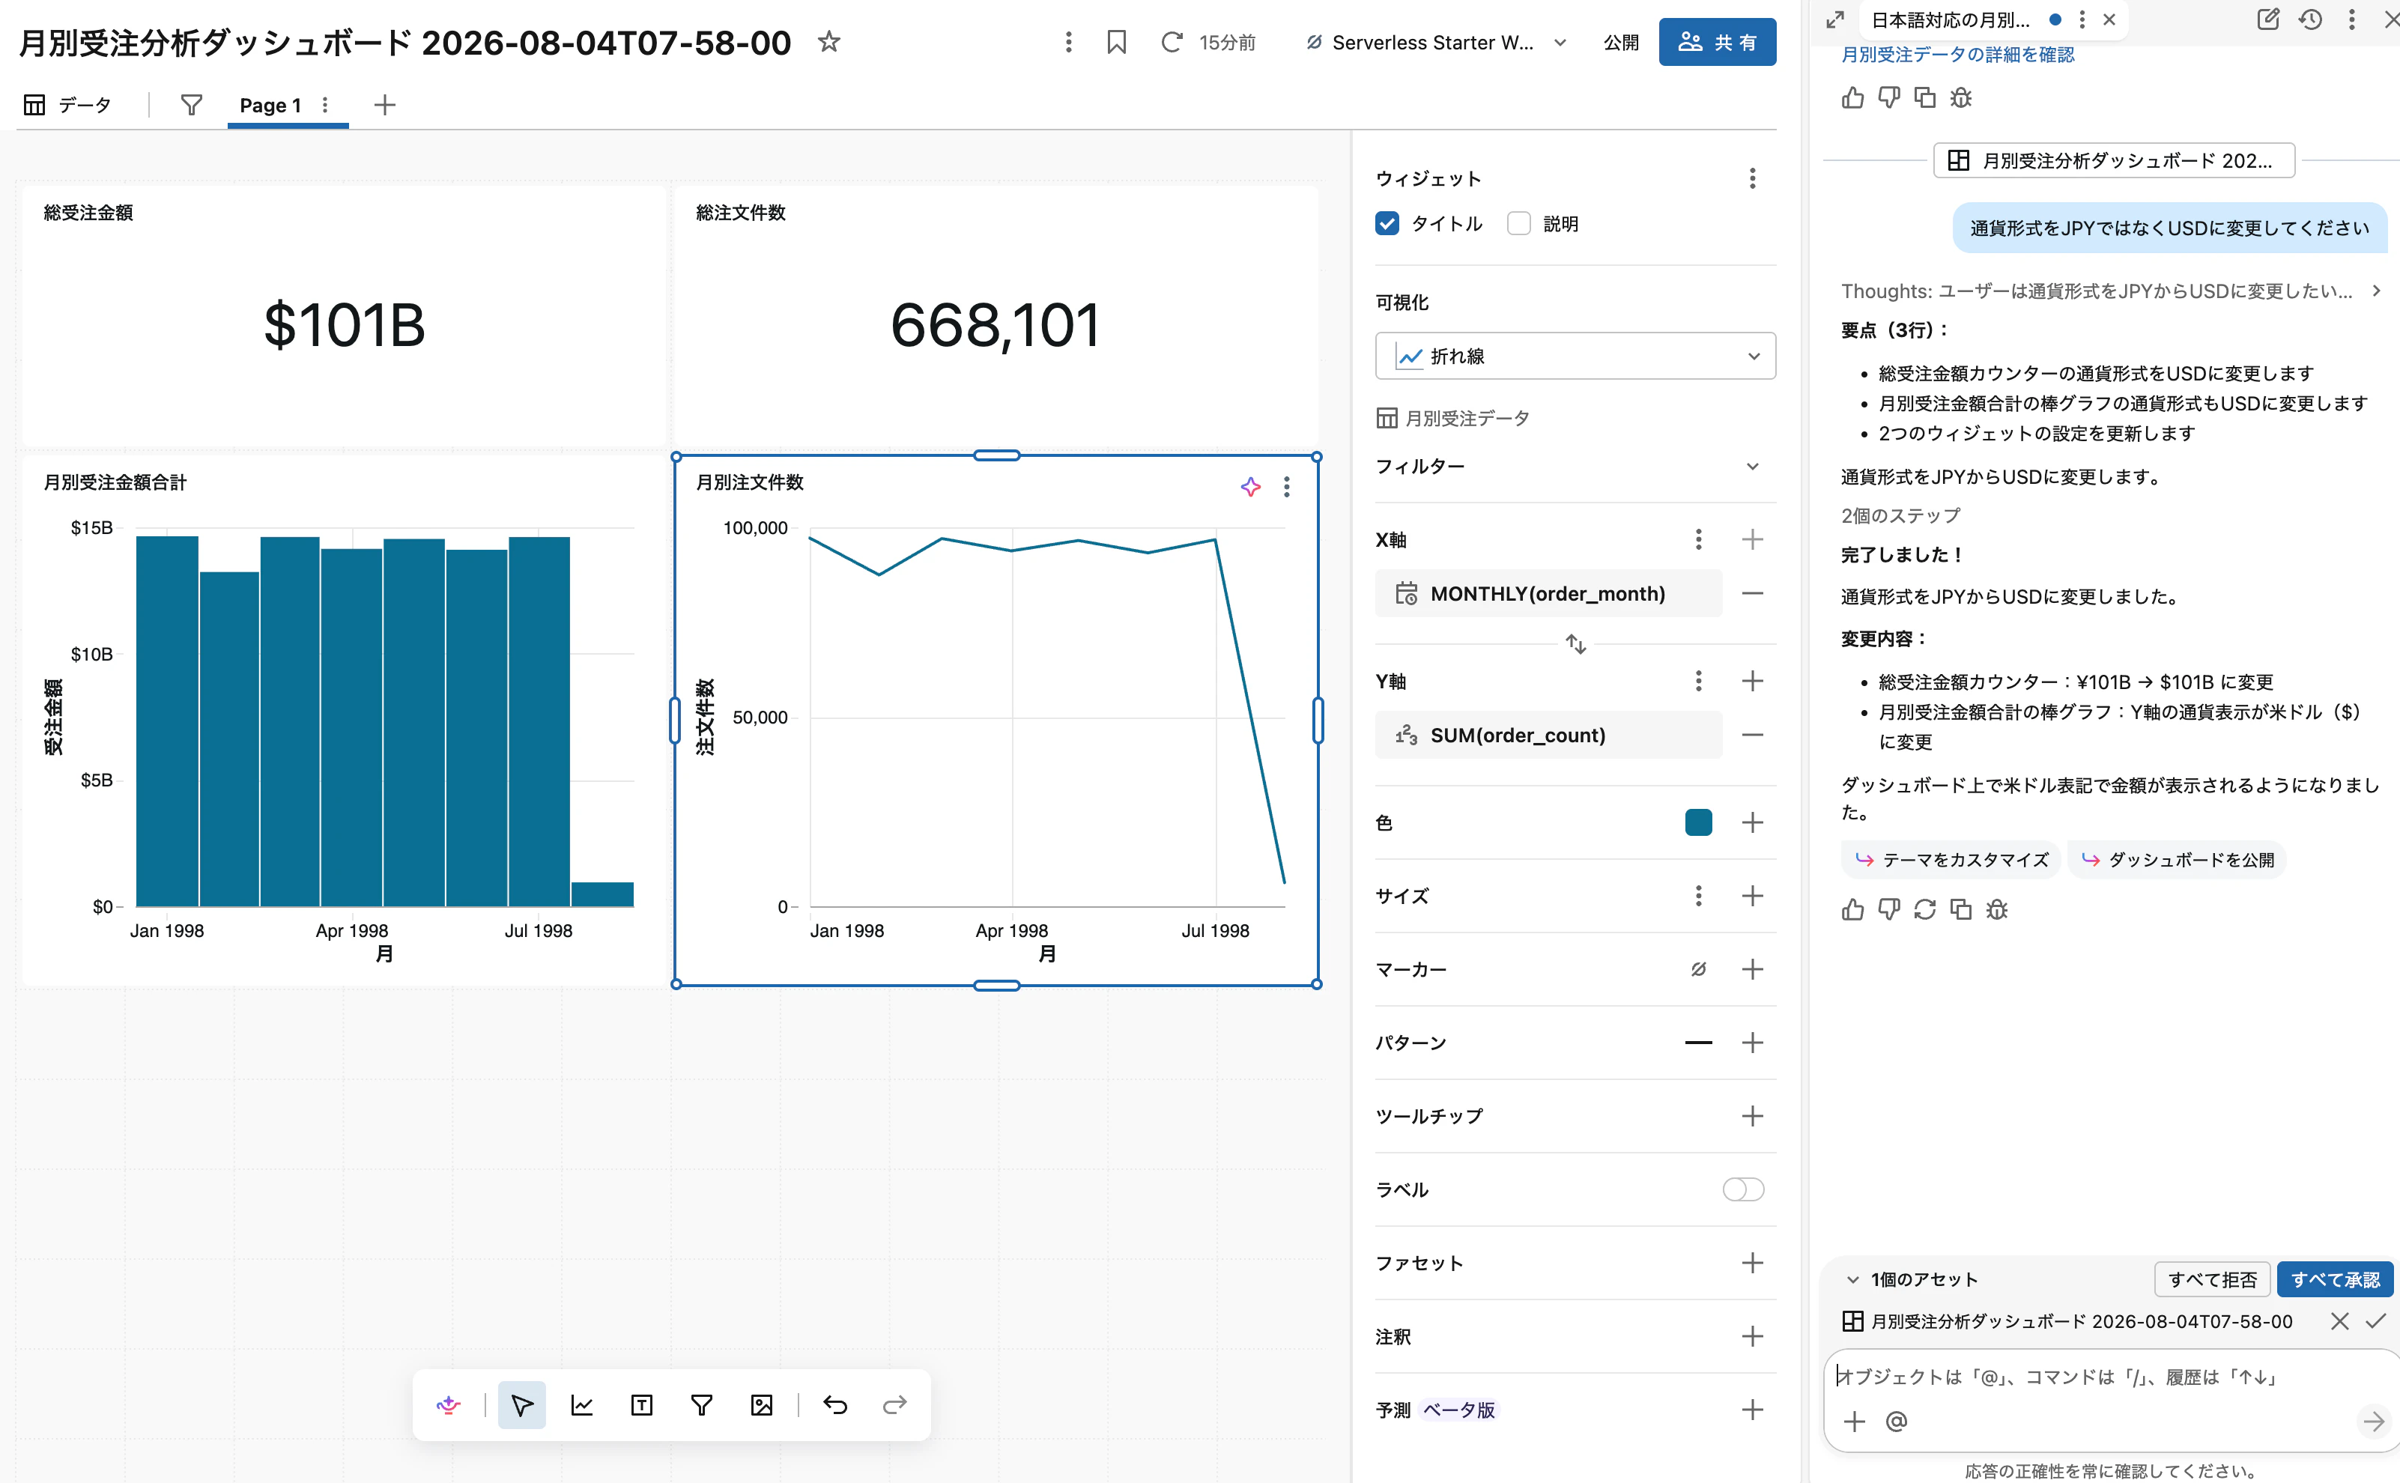This screenshot has height=1483, width=2400.
Task: Select the pointer tool in bottom toolbar
Action: pyautogui.click(x=522, y=1404)
